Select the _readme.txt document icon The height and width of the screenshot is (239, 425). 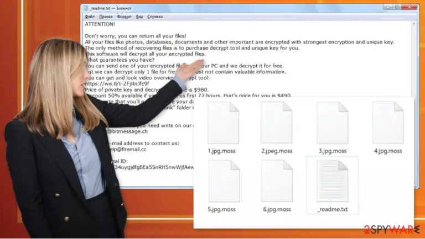click(332, 181)
